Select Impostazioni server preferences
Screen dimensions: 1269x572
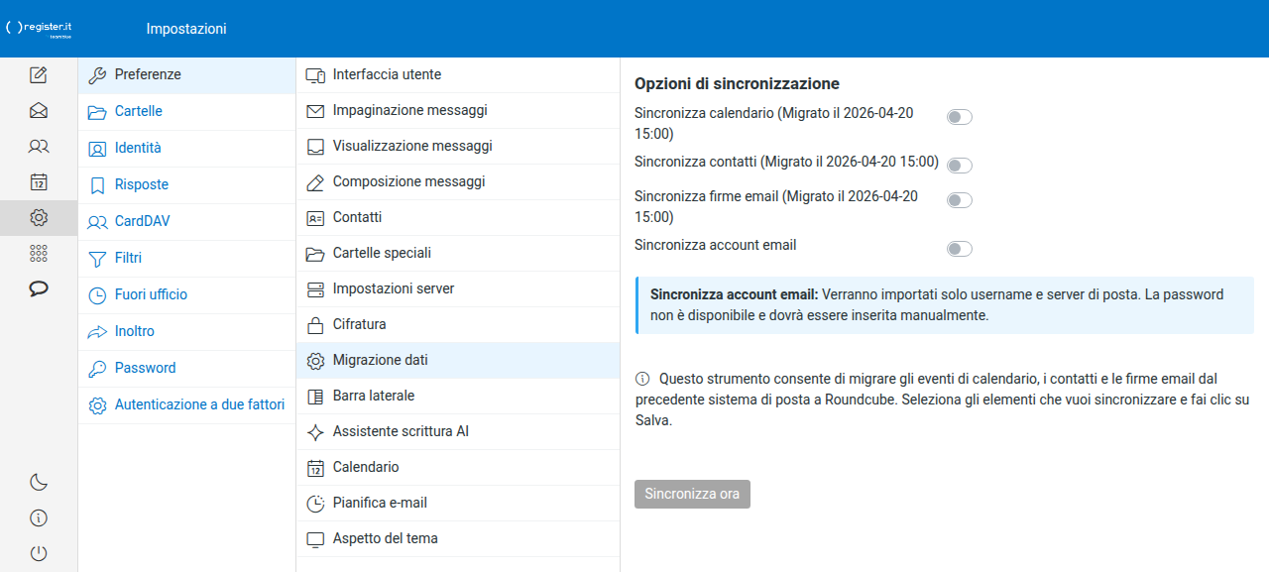(458, 288)
